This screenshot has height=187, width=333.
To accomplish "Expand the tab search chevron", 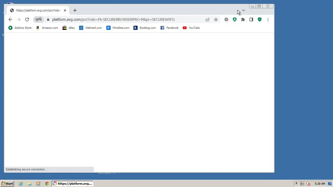I will (x=244, y=11).
